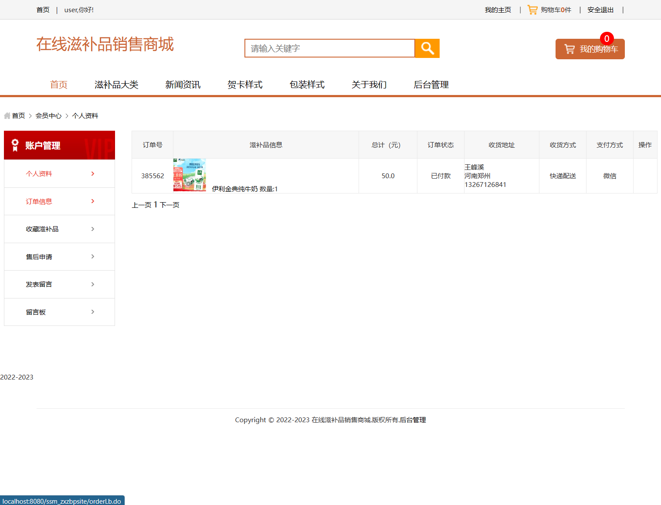
Task: Click the home icon in the breadcrumb
Action: click(7, 115)
